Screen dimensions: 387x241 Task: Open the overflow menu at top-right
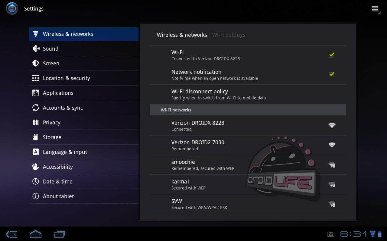(x=375, y=9)
